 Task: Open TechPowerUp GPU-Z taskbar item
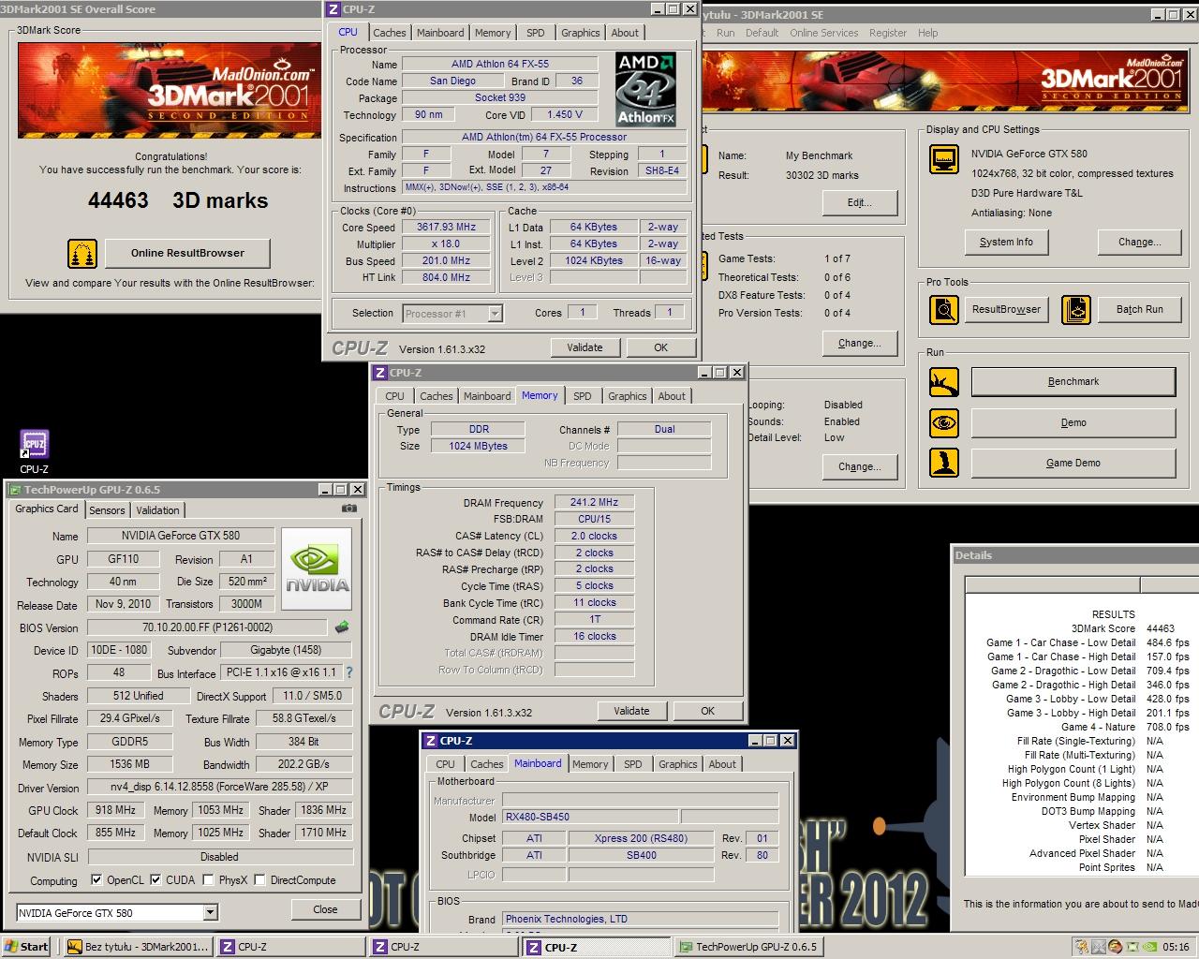point(748,947)
